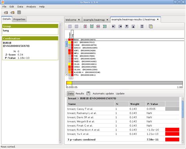Select the row 'breast; Casey T et al.'
Screen dimensions: 186x149
click(x=123, y=109)
